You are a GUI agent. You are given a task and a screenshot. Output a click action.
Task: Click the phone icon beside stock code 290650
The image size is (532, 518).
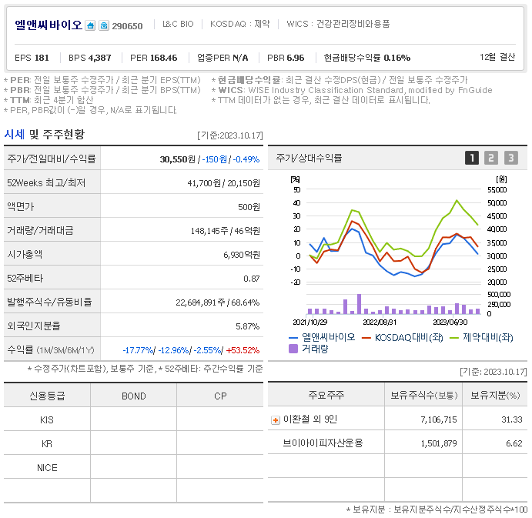pyautogui.click(x=104, y=25)
